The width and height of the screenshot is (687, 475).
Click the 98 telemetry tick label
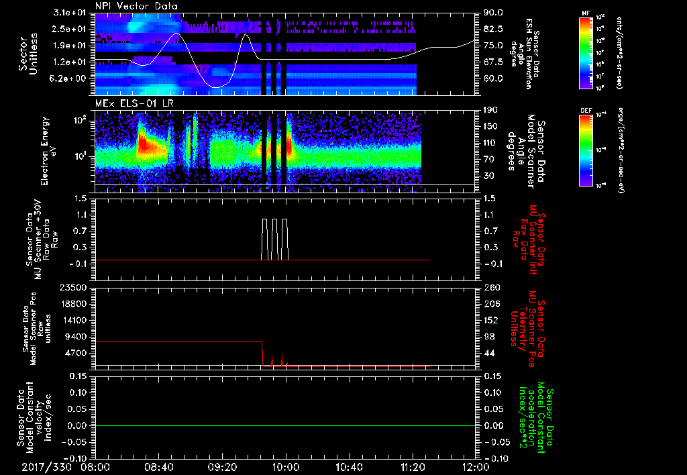(488, 337)
